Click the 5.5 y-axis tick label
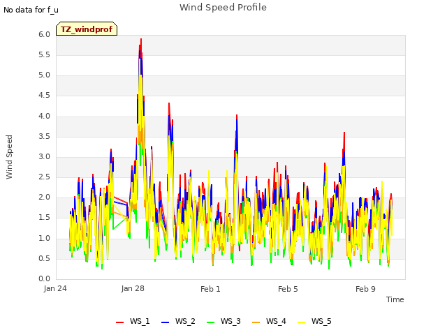This screenshot has height=335, width=447. [44, 54]
